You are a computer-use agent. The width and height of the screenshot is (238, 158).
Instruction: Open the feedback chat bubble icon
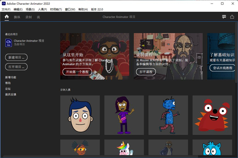pos(224,17)
